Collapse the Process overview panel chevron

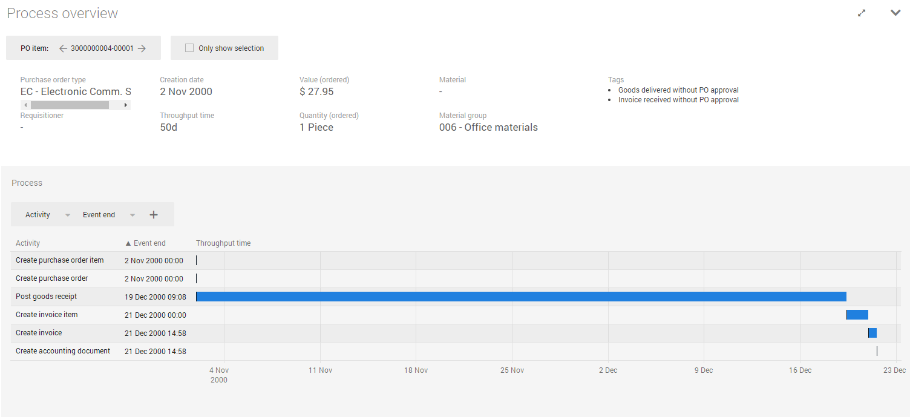895,13
